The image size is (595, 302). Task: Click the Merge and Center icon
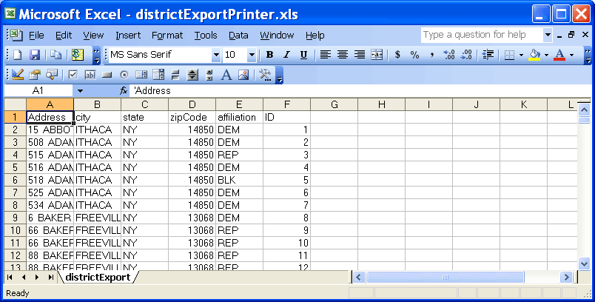point(377,55)
